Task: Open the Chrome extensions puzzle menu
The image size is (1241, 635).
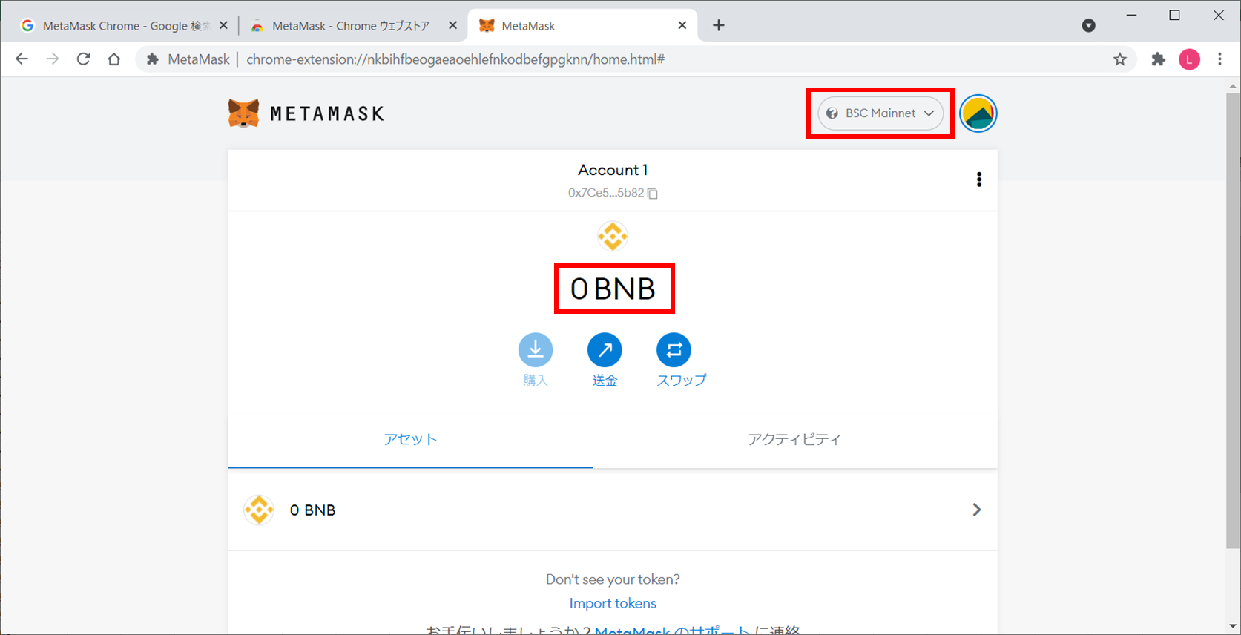Action: (x=1158, y=59)
